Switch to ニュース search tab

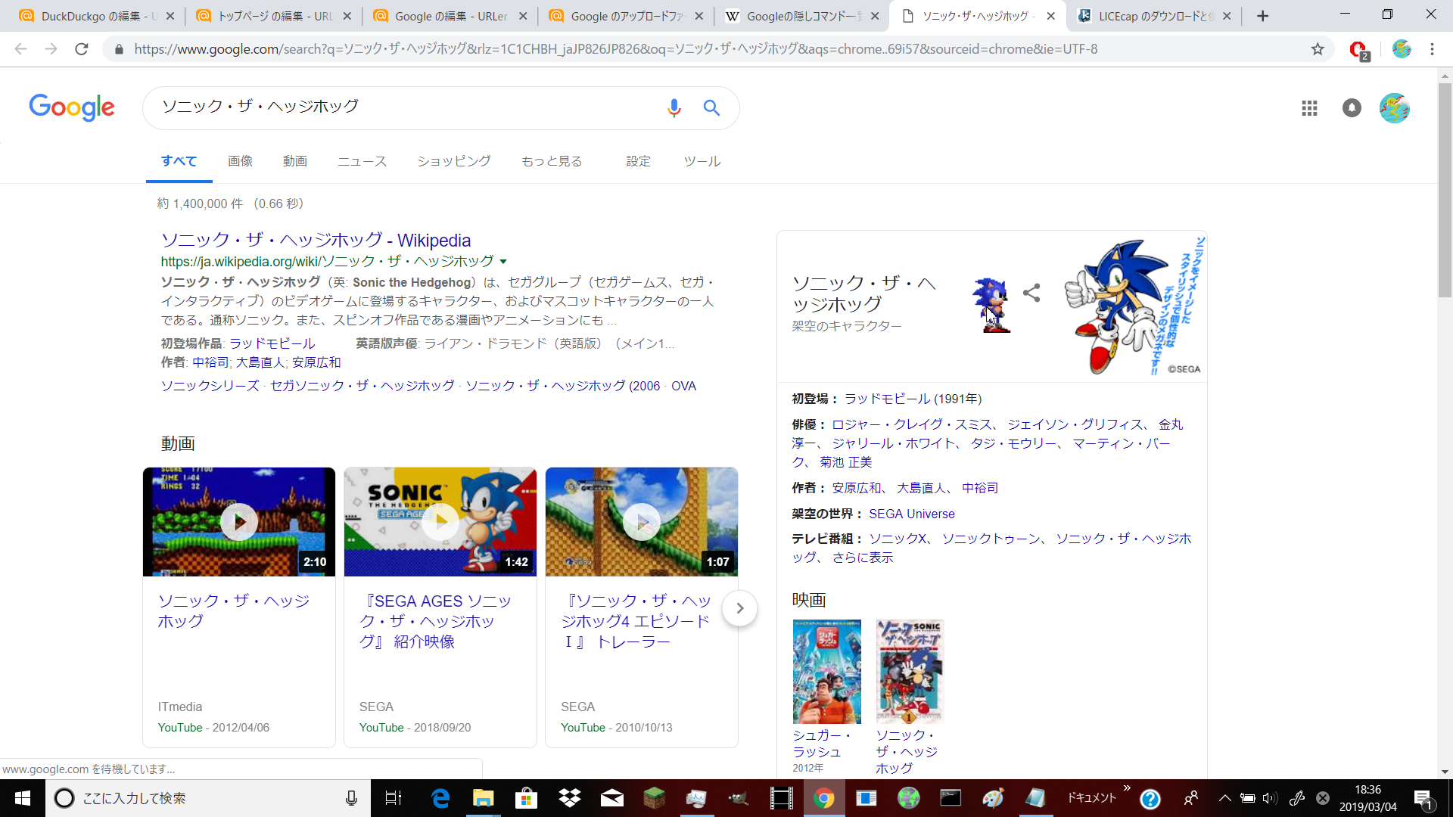point(362,161)
